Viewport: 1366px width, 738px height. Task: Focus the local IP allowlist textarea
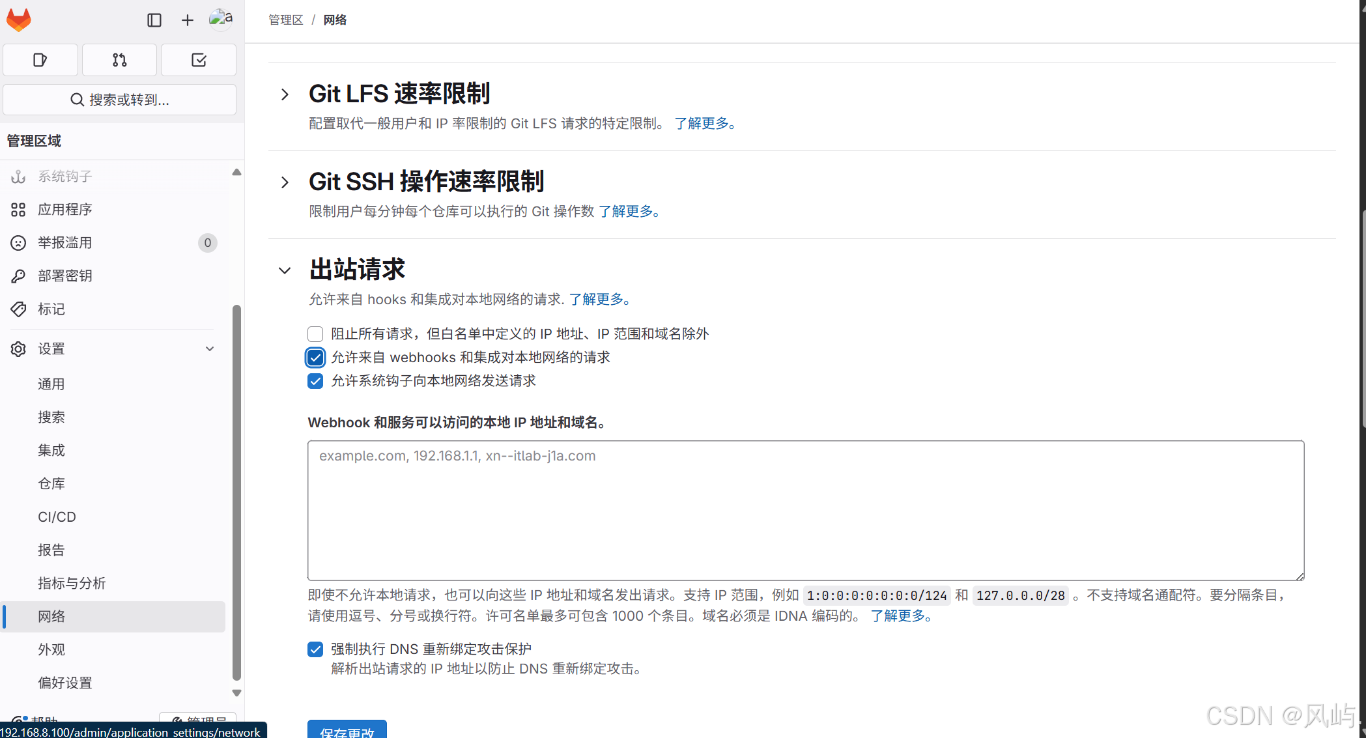[x=805, y=510]
